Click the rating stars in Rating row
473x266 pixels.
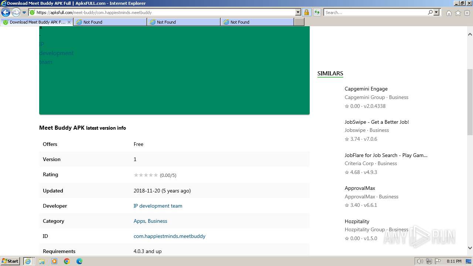[146, 175]
